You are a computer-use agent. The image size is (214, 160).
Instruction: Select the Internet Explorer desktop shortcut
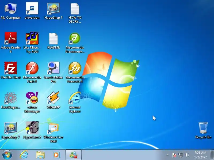75,102
